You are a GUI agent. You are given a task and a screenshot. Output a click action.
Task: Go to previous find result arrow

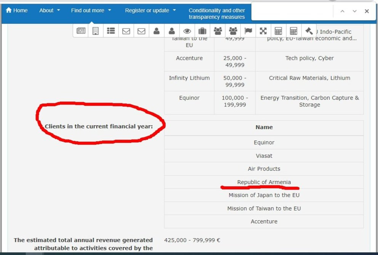342,11
